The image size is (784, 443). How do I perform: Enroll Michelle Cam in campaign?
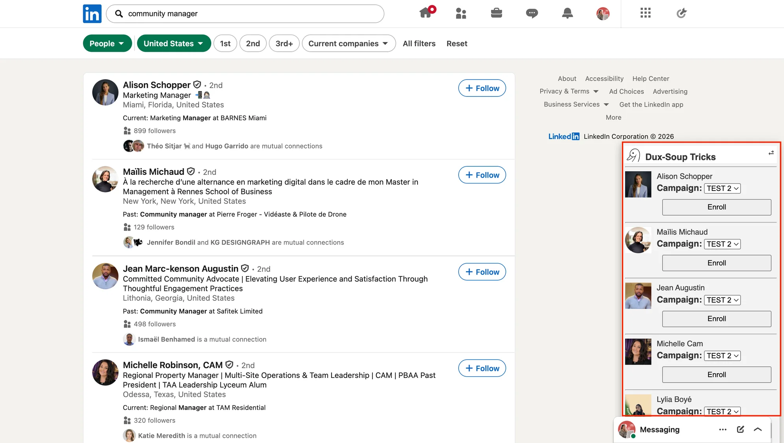point(717,375)
